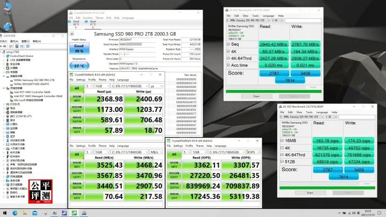Image resolution: width=386 pixels, height=217 pixels.
Task: Open Settings menu in the IOPS CrystalDiskMark window
Action: click(178, 146)
